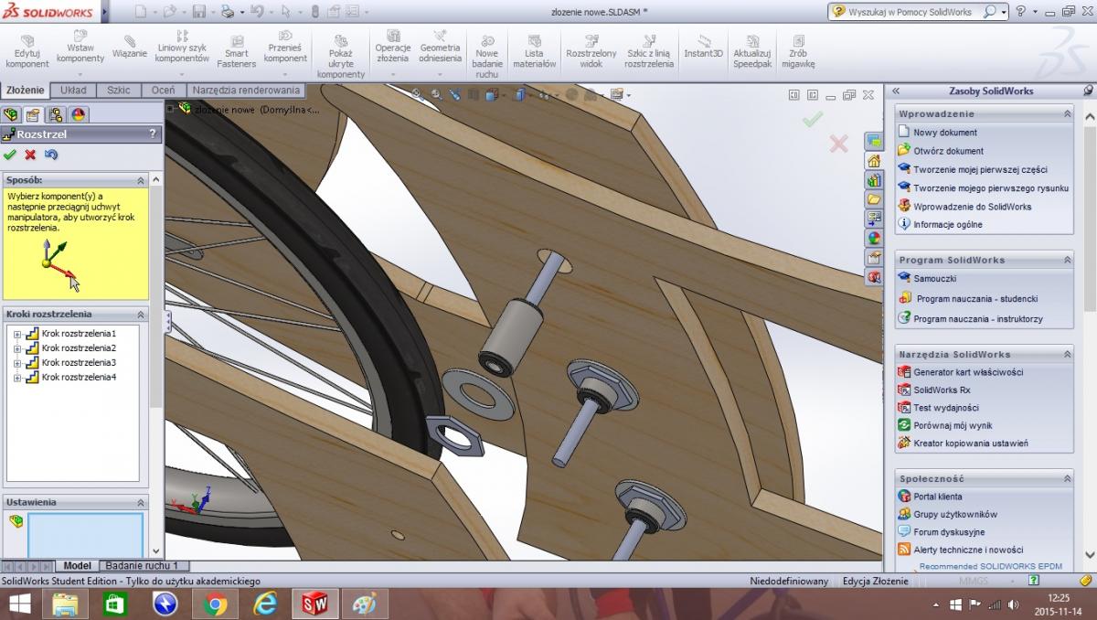Image resolution: width=1097 pixels, height=620 pixels.
Task: Switch to Złożenie tab
Action: point(26,91)
